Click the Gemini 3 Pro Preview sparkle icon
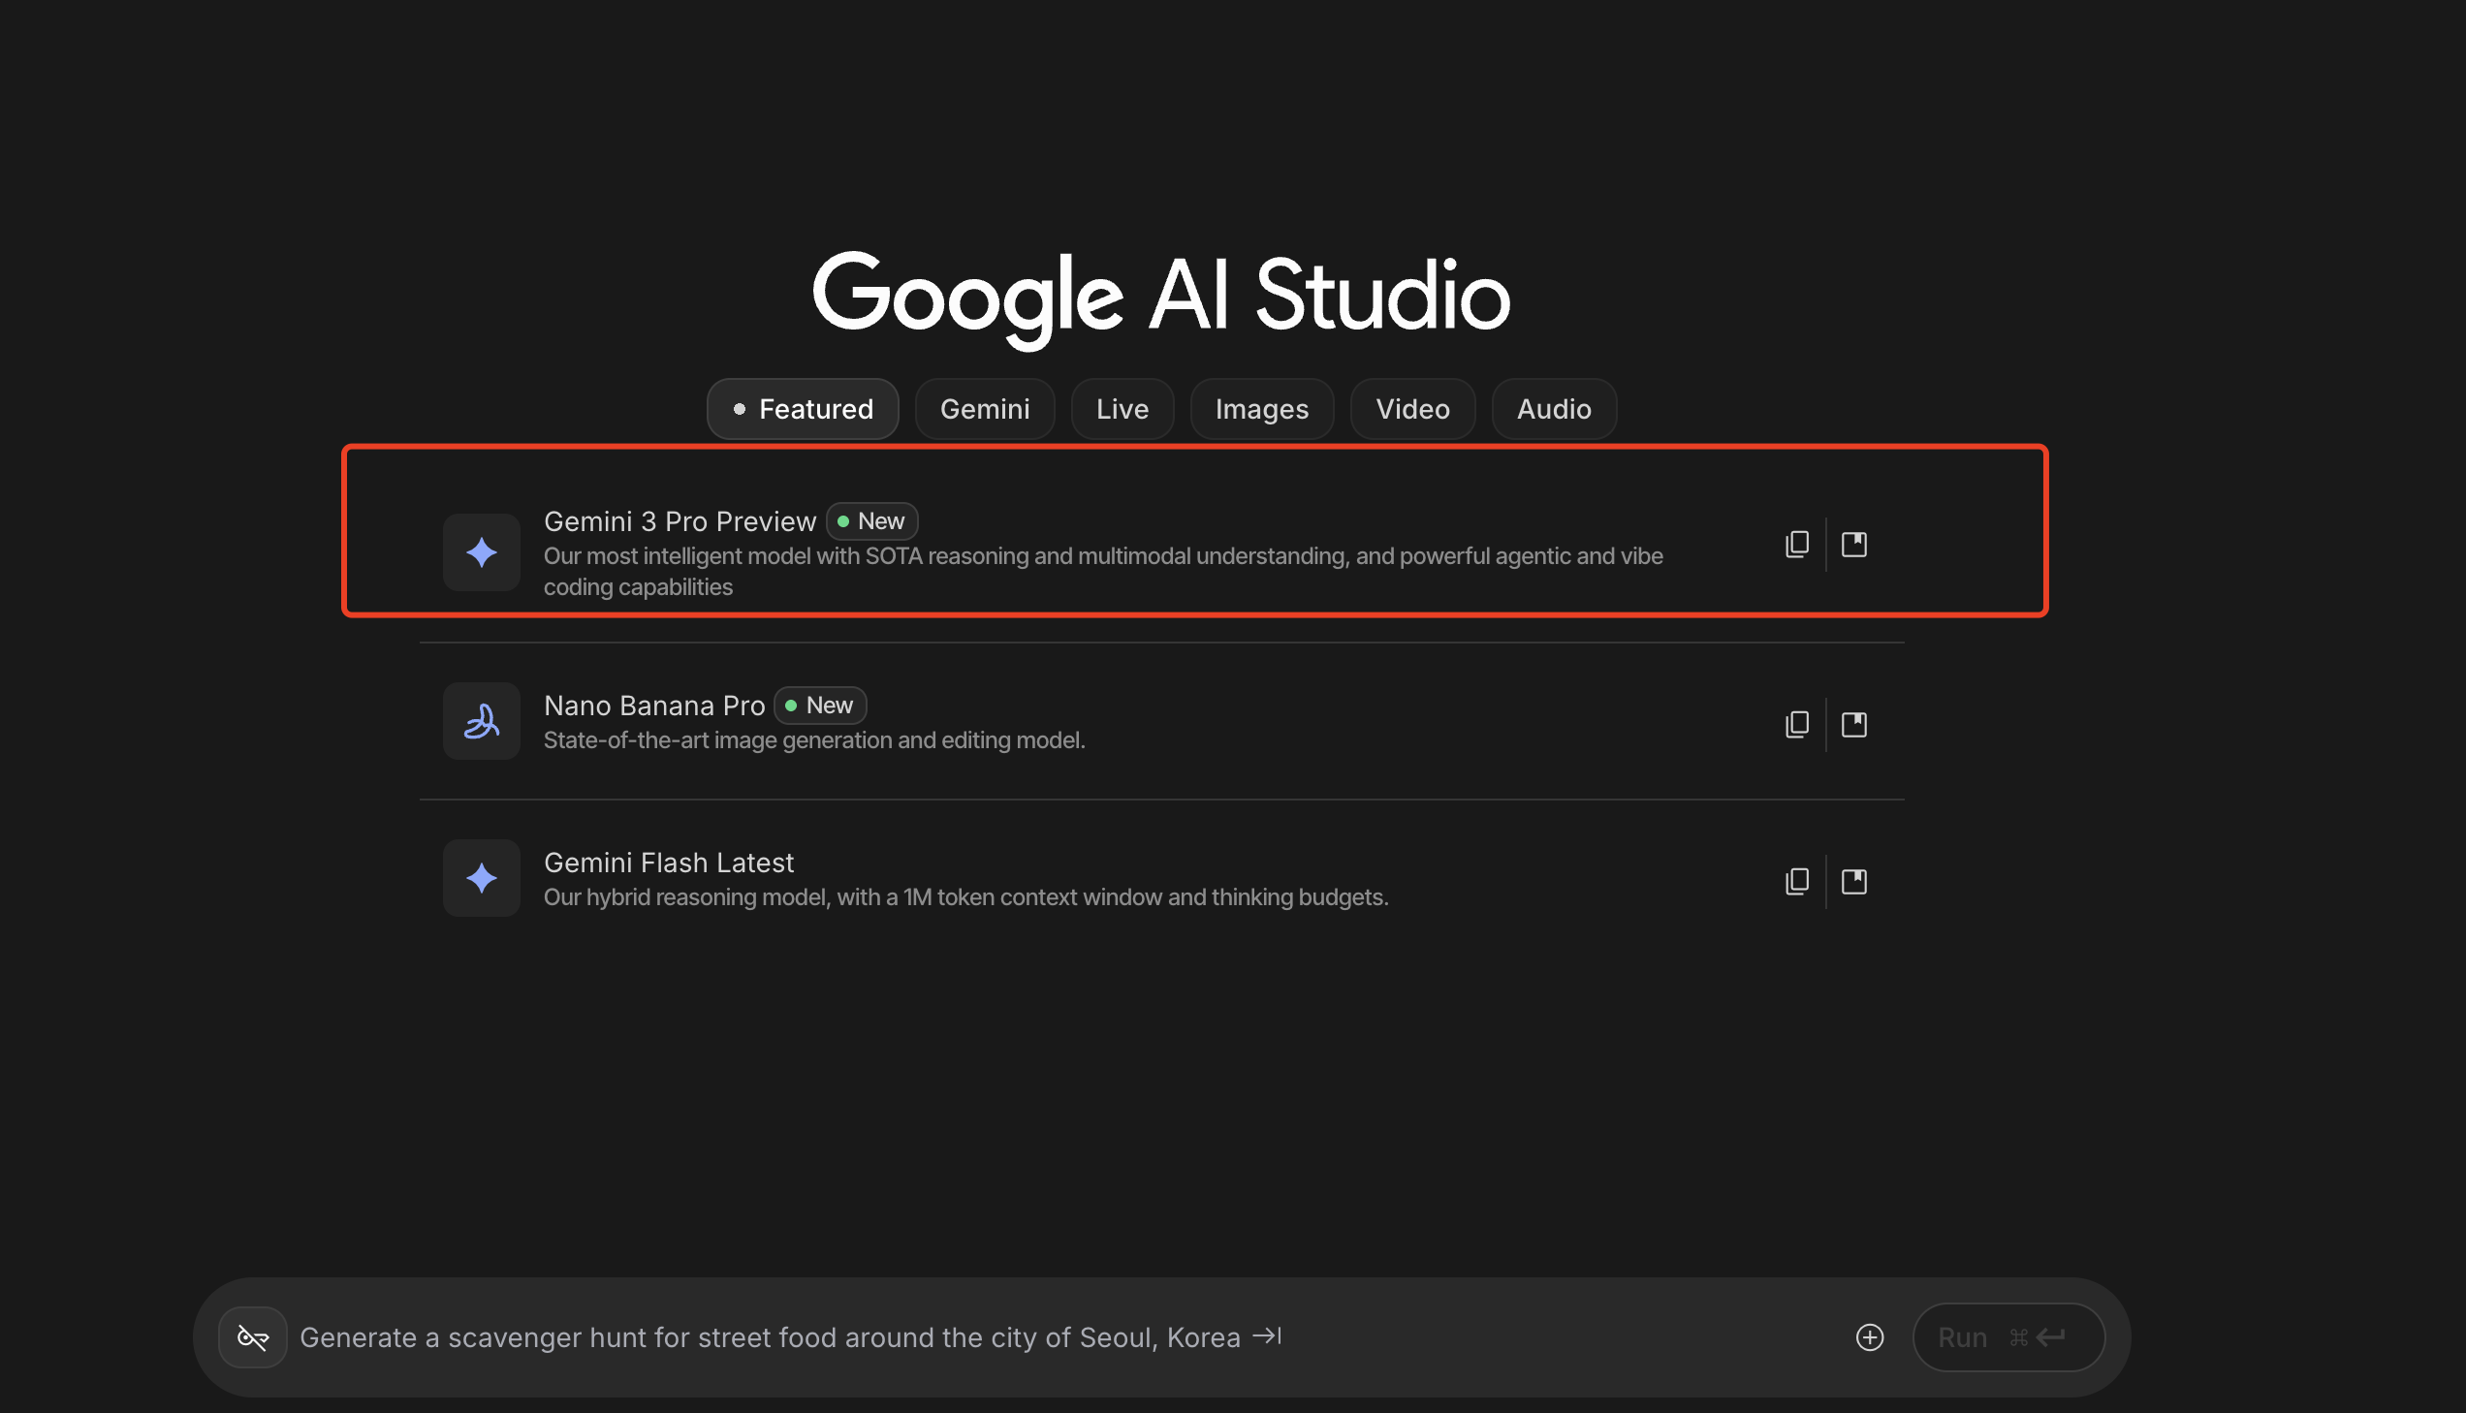Screen dimensions: 2466x1413 (x=482, y=552)
